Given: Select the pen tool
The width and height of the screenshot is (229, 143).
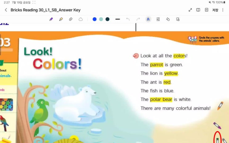Looking at the screenshot, I should coord(51,19).
